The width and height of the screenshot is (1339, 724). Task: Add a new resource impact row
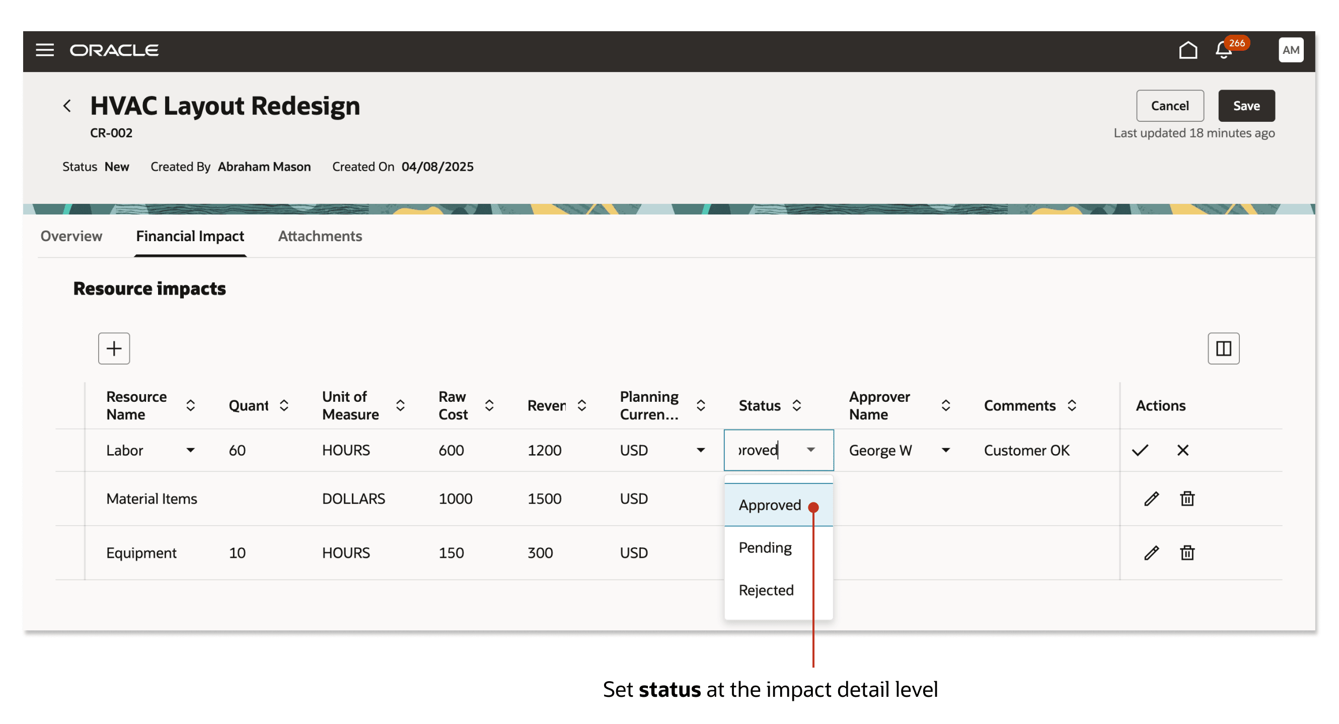click(114, 348)
